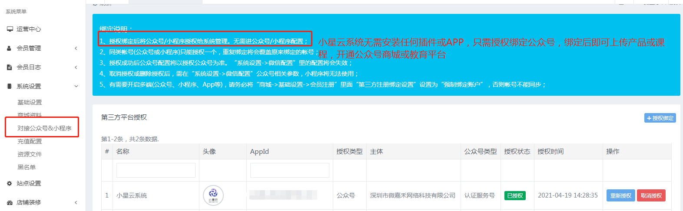683x211 pixels.
Task: Open 黑名单 submenu item
Action: pyautogui.click(x=27, y=167)
